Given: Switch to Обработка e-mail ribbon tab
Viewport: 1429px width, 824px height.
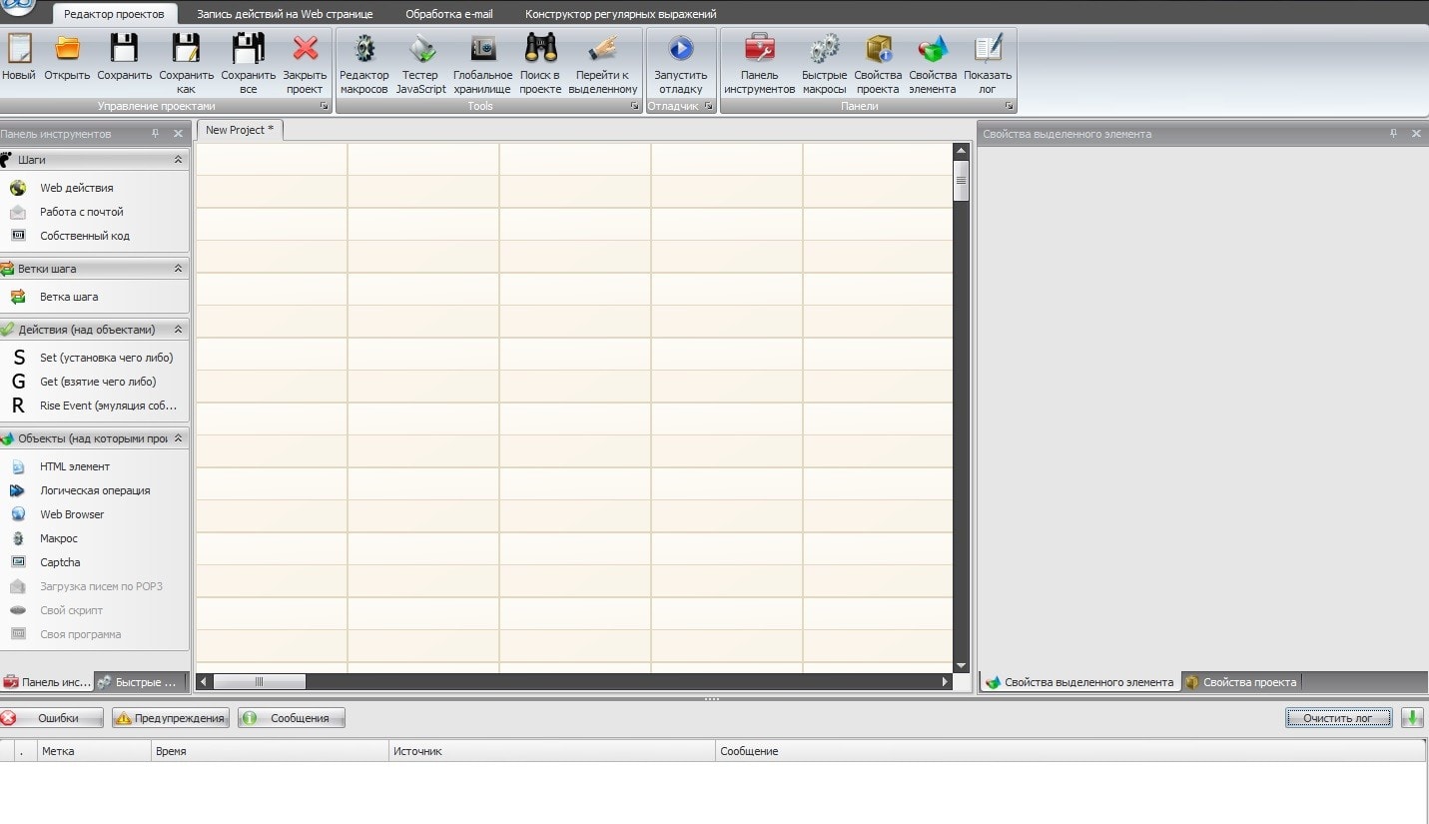Looking at the screenshot, I should (x=448, y=14).
